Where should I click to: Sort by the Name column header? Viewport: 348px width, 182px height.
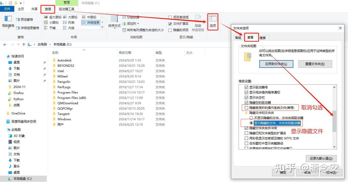pyautogui.click(x=55, y=53)
